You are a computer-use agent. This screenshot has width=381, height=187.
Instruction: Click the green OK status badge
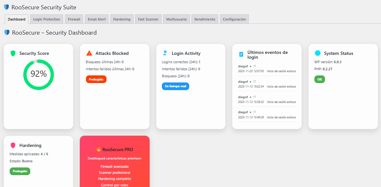tap(320, 79)
